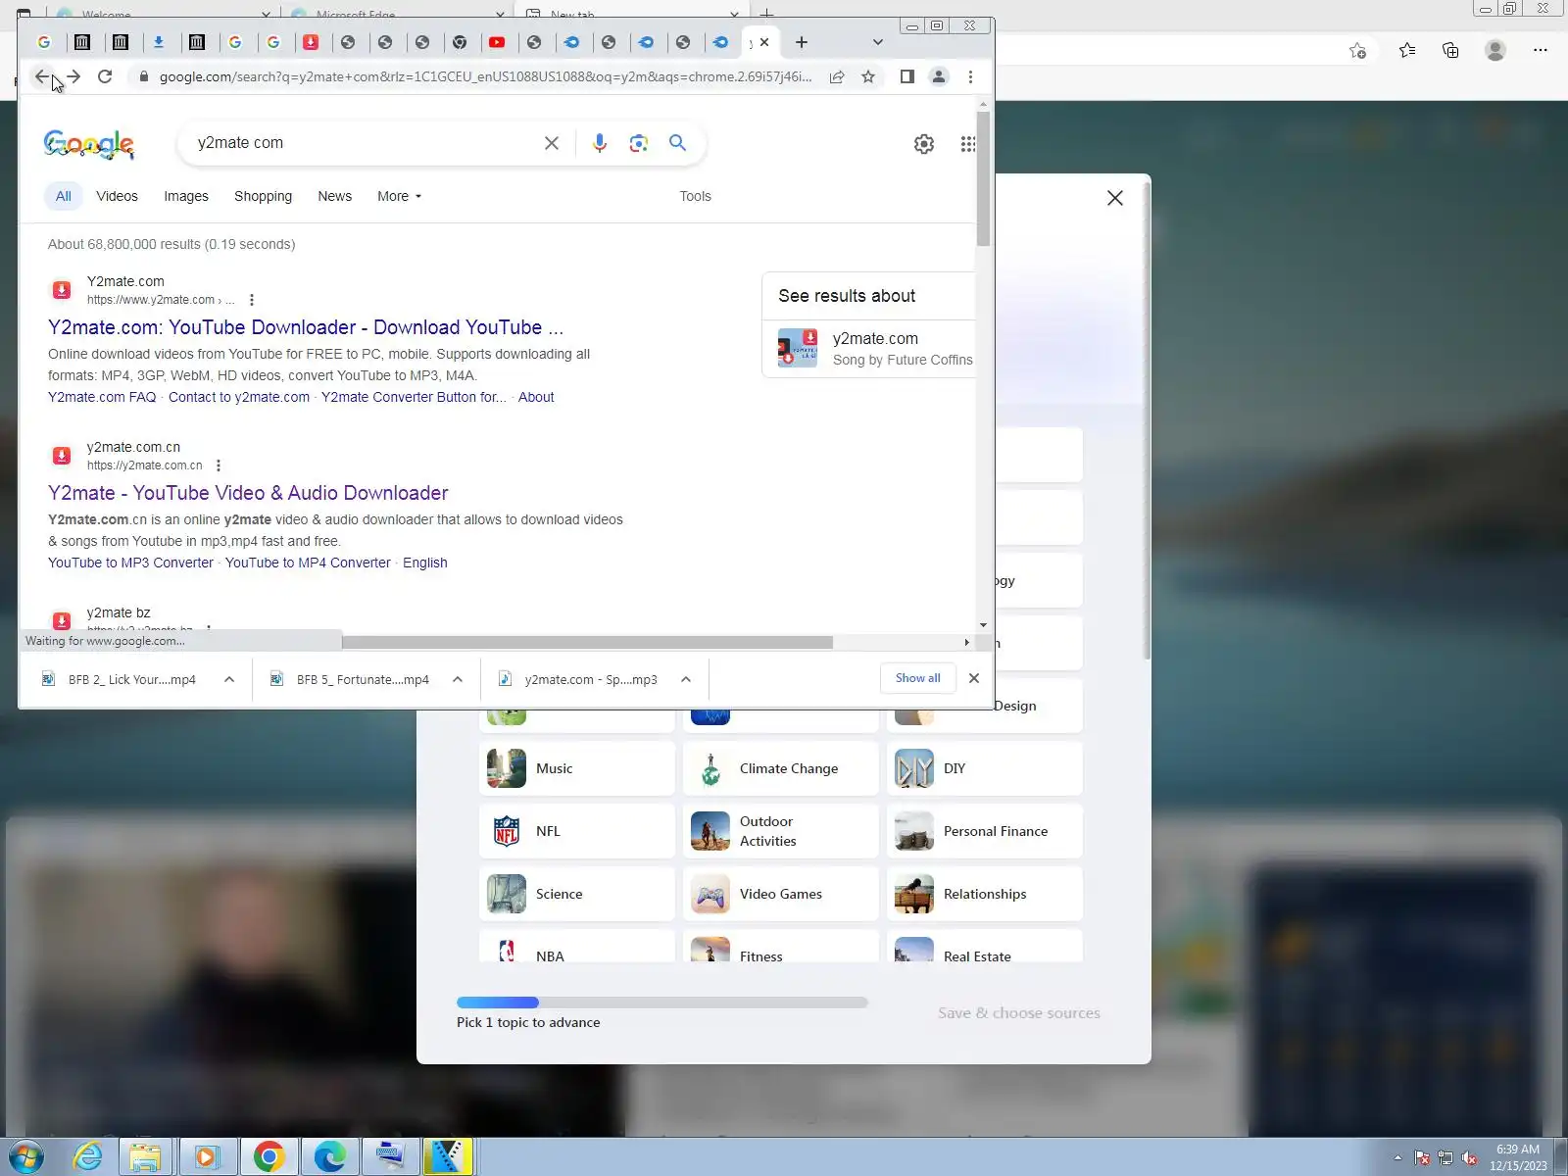
Task: Open Chrome's side panel
Action: (907, 76)
